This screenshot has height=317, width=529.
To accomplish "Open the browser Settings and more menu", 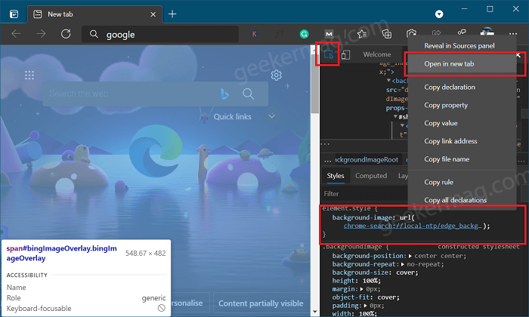I will pyautogui.click(x=513, y=34).
